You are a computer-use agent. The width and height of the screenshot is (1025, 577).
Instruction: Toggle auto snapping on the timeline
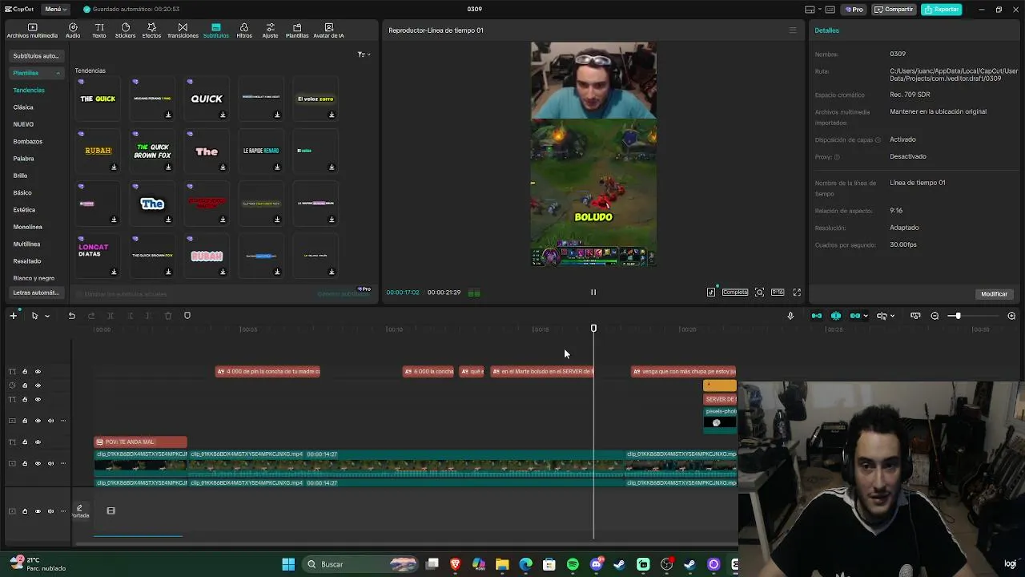pos(836,316)
